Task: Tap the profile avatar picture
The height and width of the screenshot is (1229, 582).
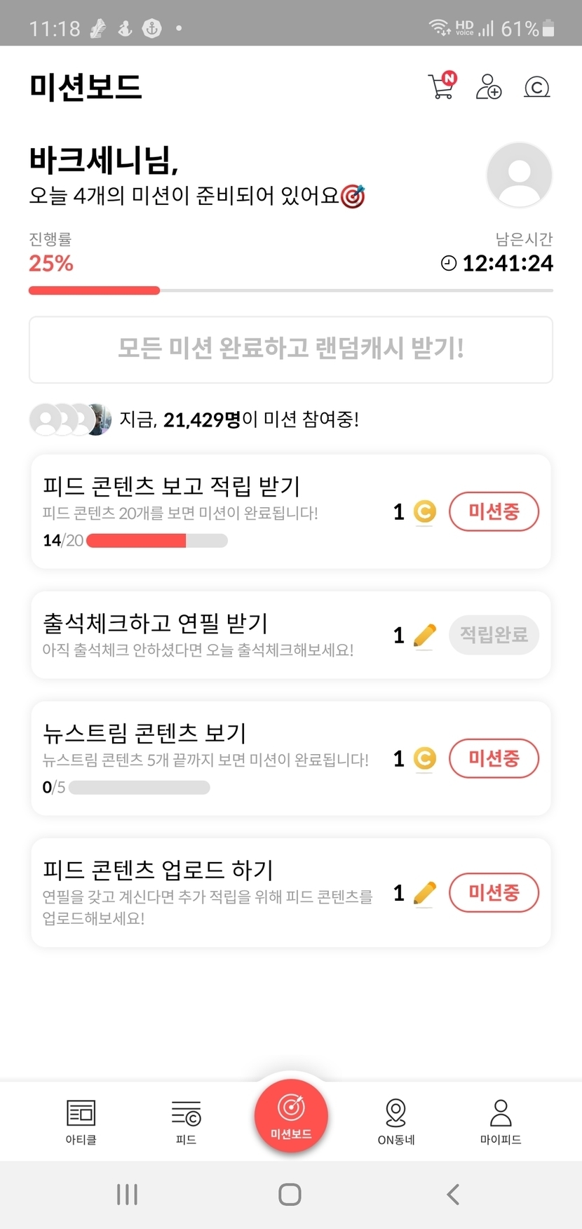Action: 519,175
